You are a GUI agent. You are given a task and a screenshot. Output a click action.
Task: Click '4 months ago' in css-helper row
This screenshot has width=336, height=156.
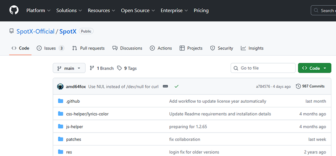pos(312,114)
